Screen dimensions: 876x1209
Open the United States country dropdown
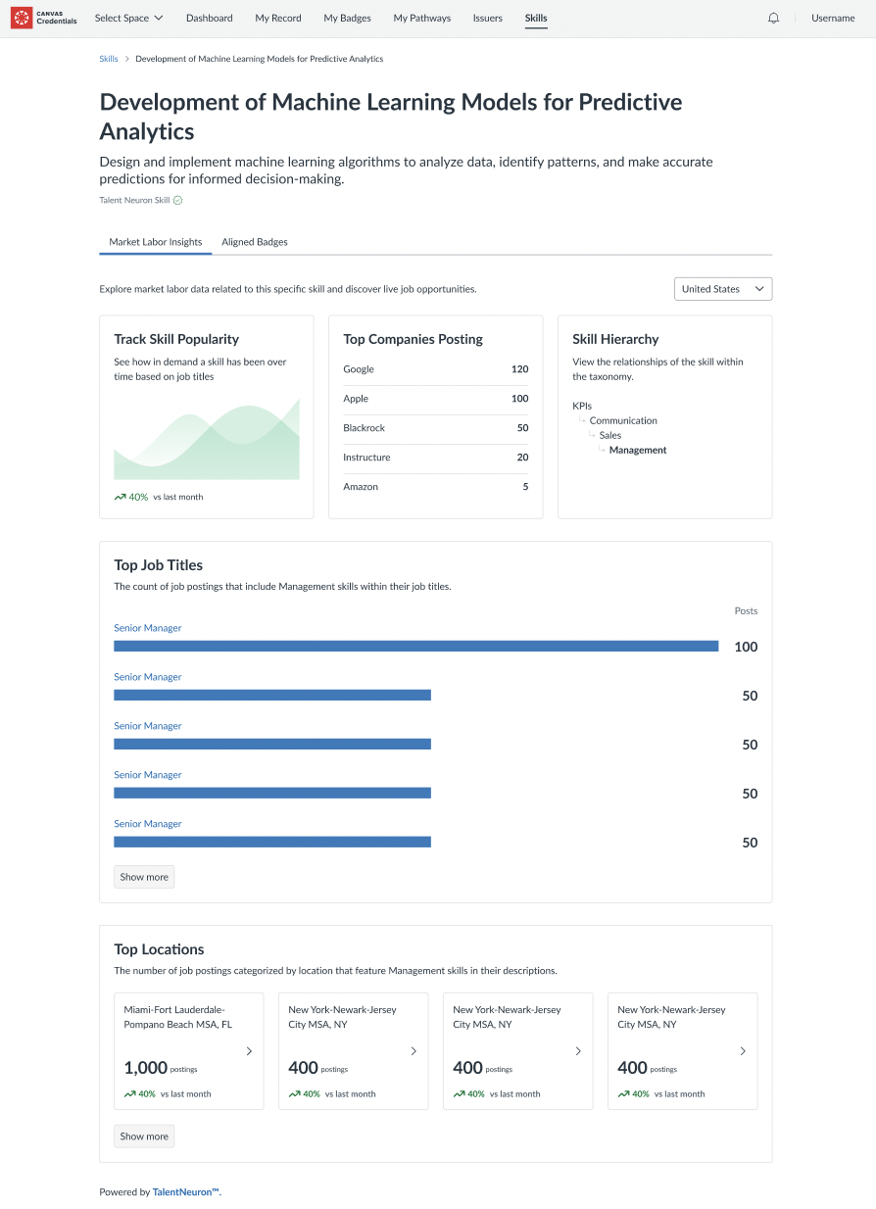[x=723, y=289]
